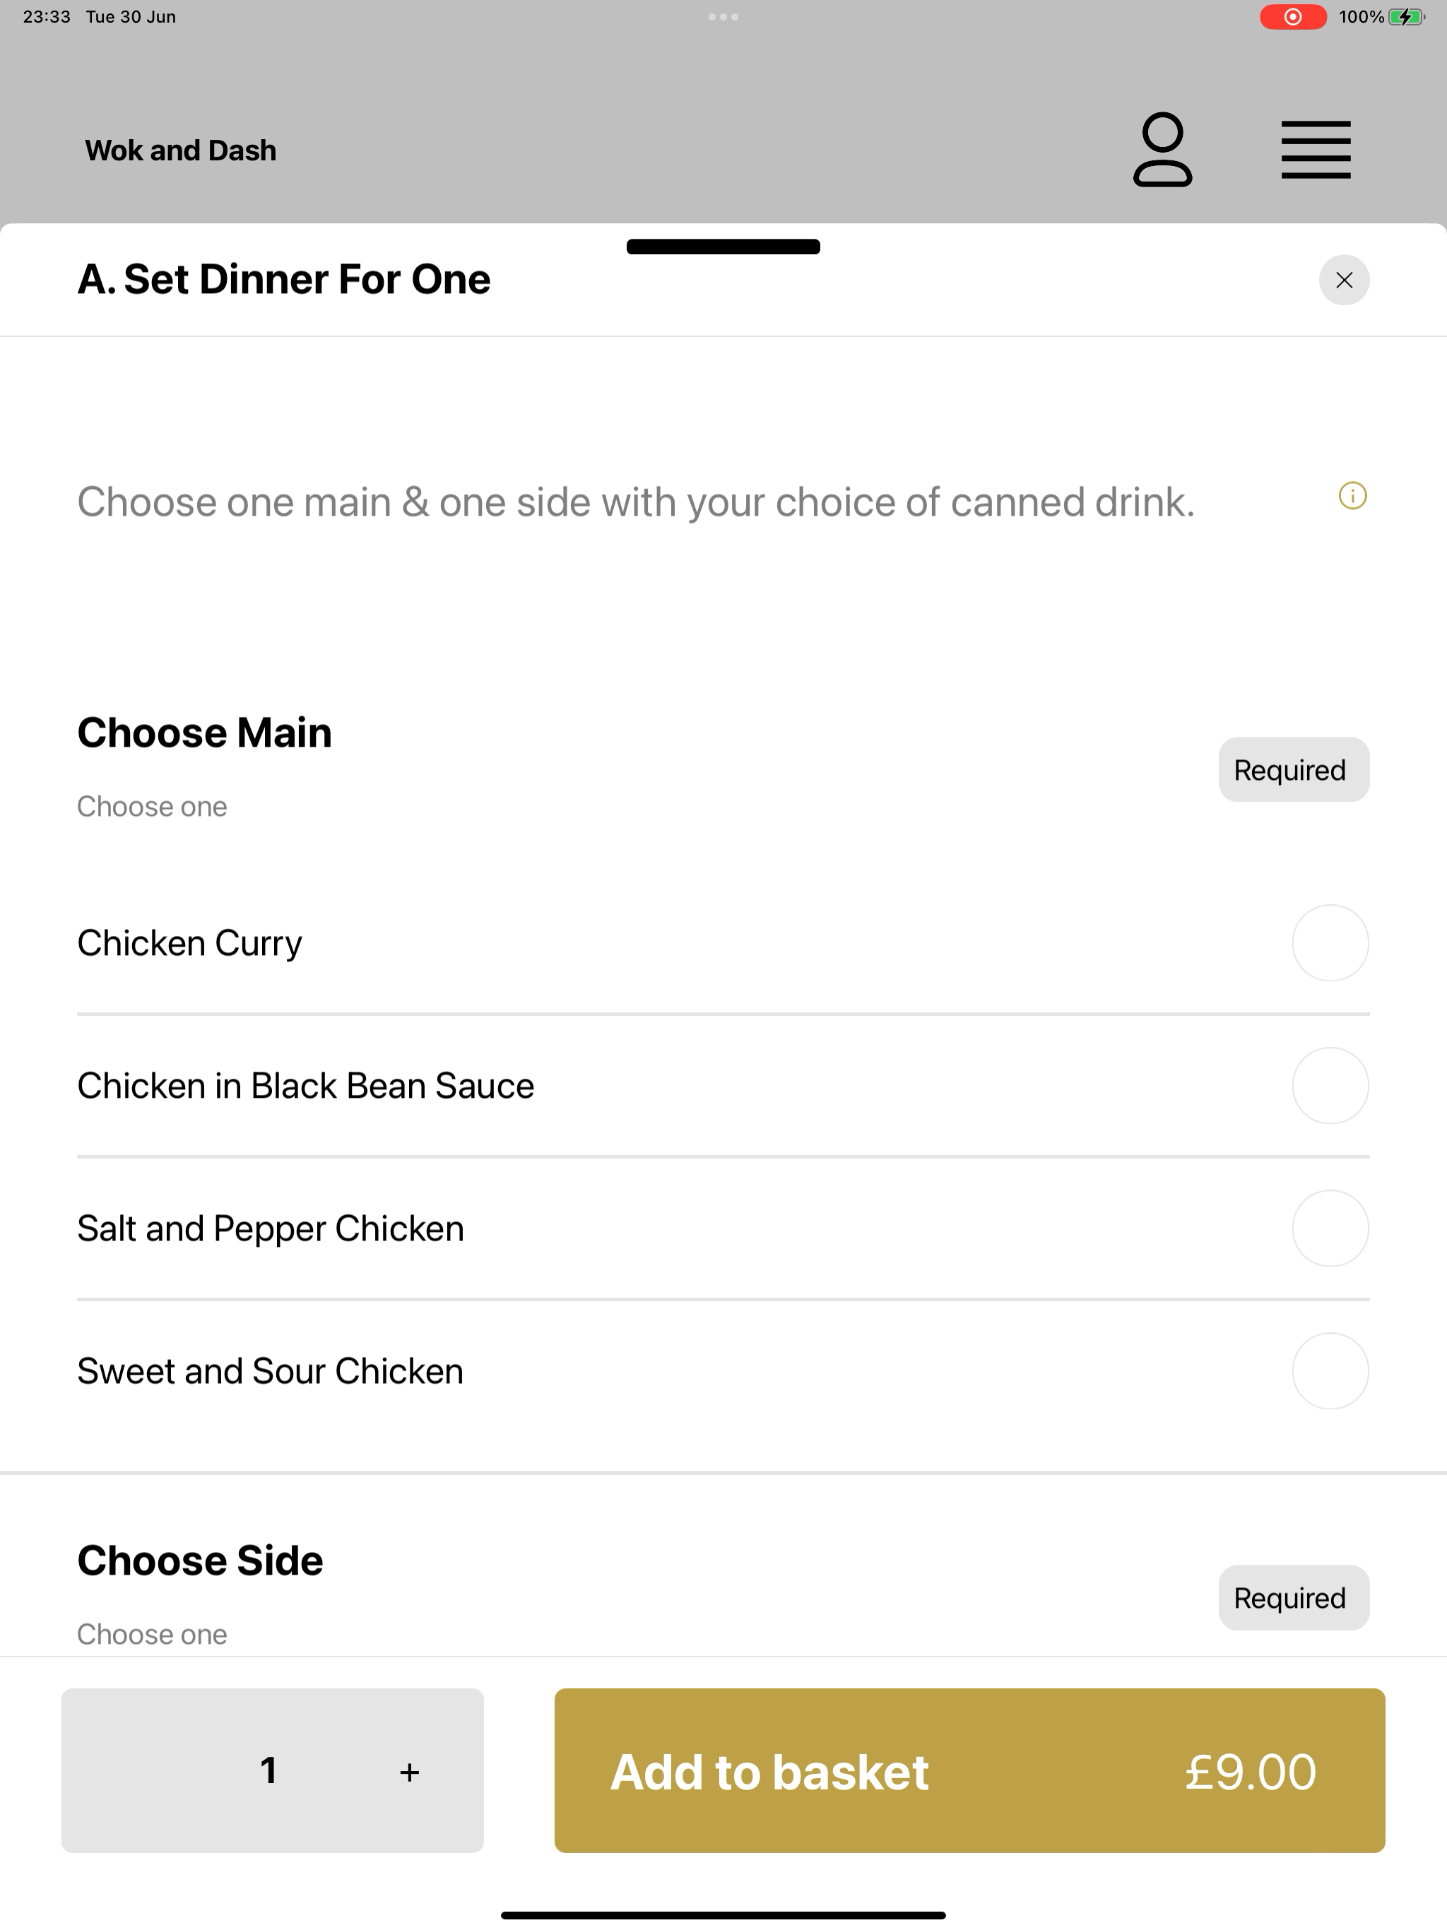The image size is (1447, 1930).
Task: Tap the Choose Side section heading
Action: [x=200, y=1561]
